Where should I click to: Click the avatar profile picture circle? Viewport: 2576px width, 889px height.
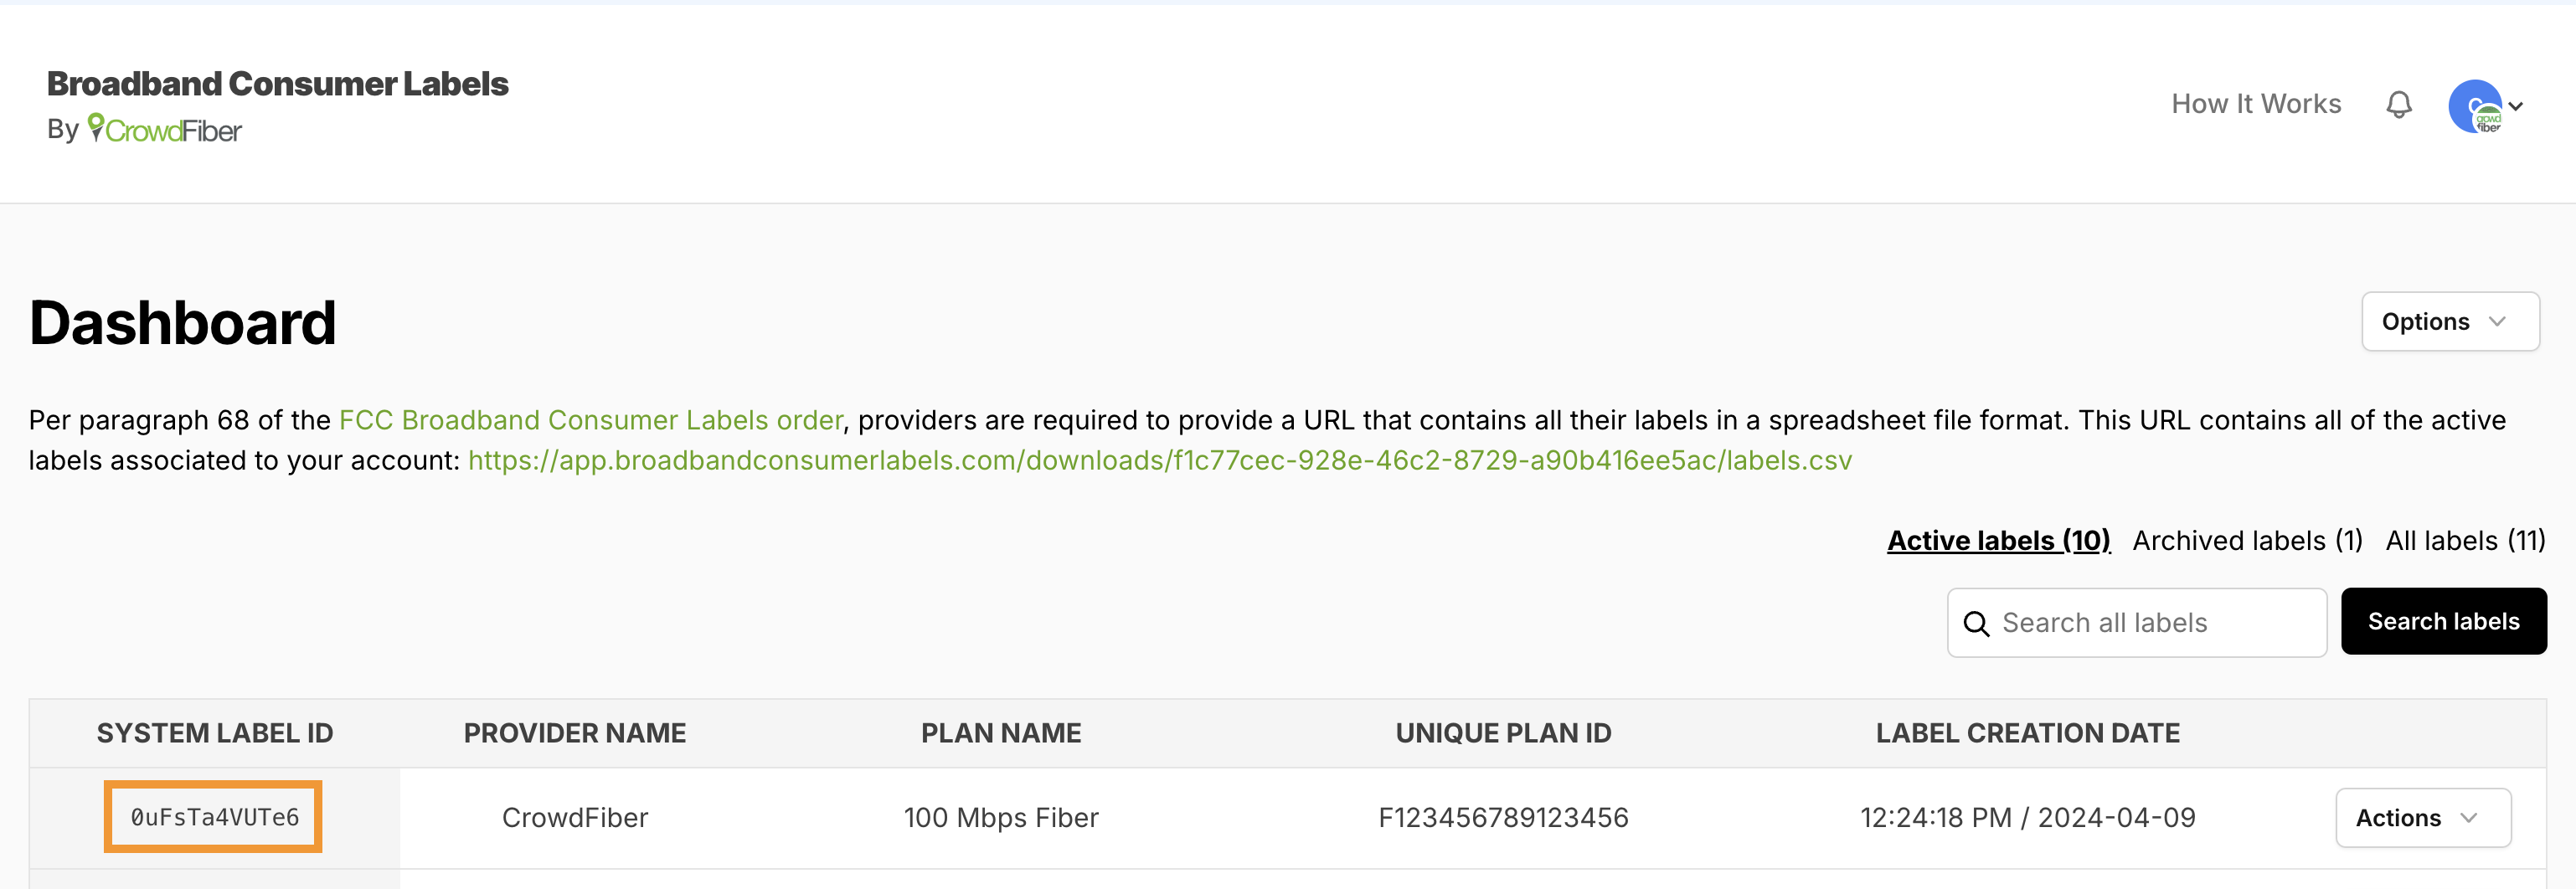pos(2477,105)
